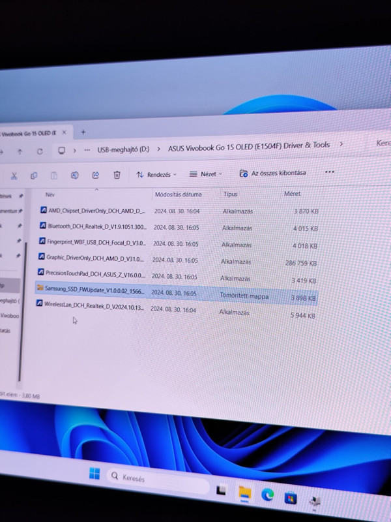The height and width of the screenshot is (522, 391).
Task: Click the PrecisionTouchPad file's icon
Action: point(40,272)
